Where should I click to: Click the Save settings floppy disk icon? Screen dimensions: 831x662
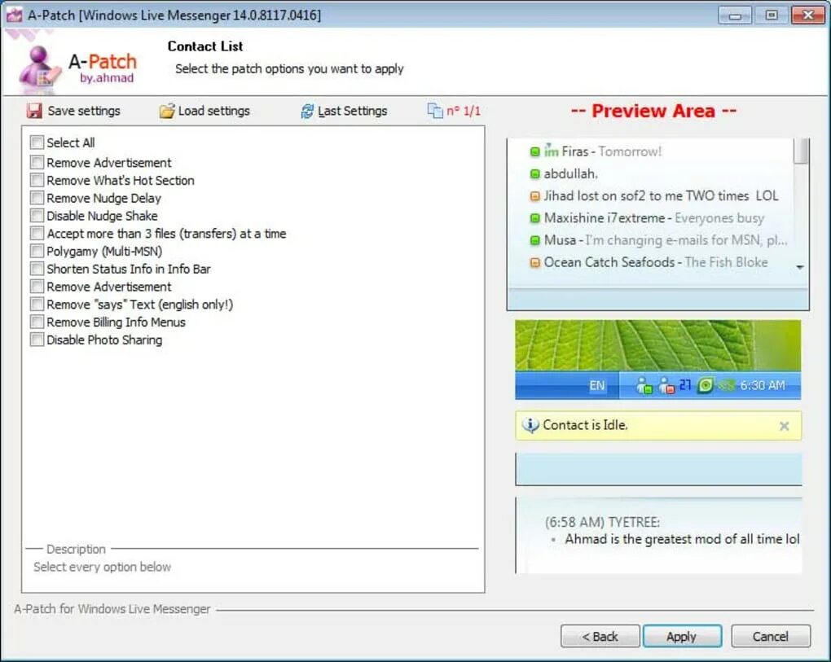(34, 111)
